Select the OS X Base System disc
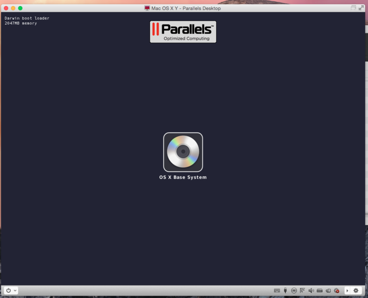The width and height of the screenshot is (368, 298). pos(183,152)
